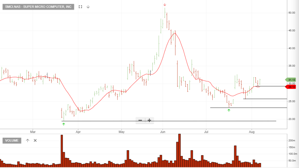Click the 40.00 price axis label

292,48
